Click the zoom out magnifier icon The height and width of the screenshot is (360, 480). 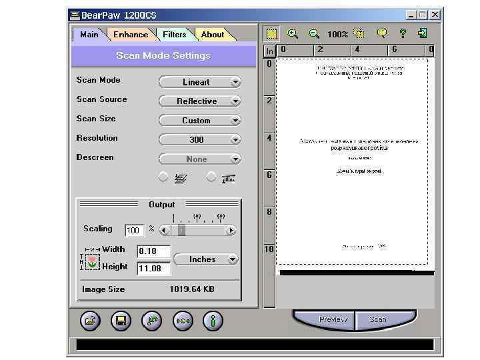(314, 33)
